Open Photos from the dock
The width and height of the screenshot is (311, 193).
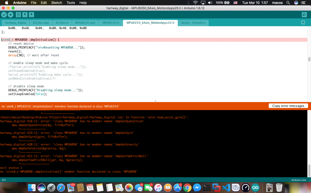pos(129,188)
